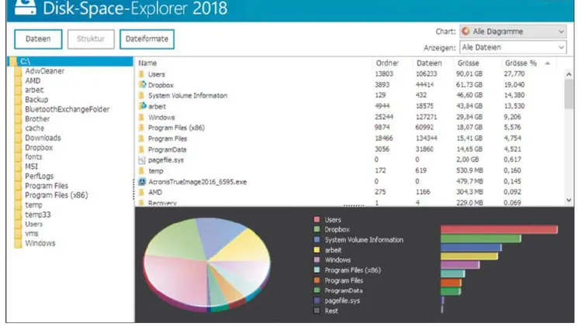Click the '90,01 GB' size cell

pyautogui.click(x=469, y=74)
